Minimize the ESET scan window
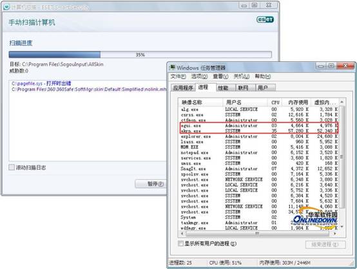The height and width of the screenshot is (269, 357). point(244,6)
